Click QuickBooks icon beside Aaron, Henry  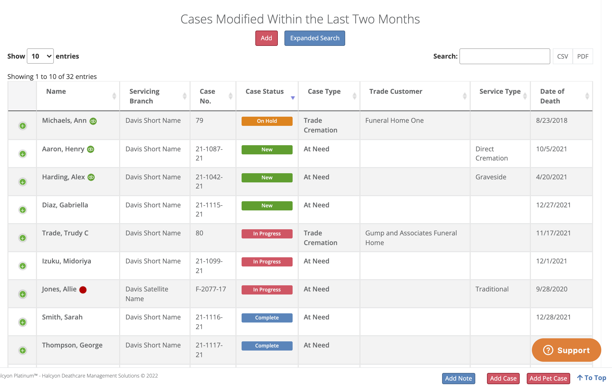point(91,149)
